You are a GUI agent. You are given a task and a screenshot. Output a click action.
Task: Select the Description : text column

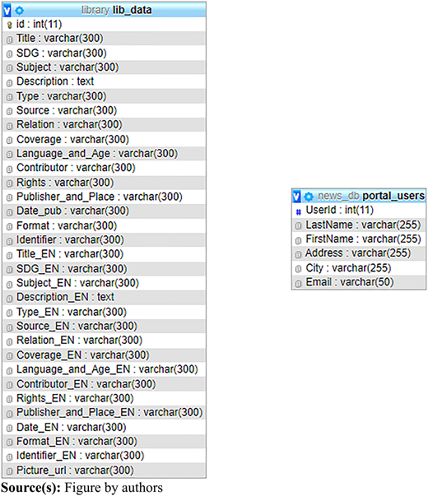click(105, 81)
